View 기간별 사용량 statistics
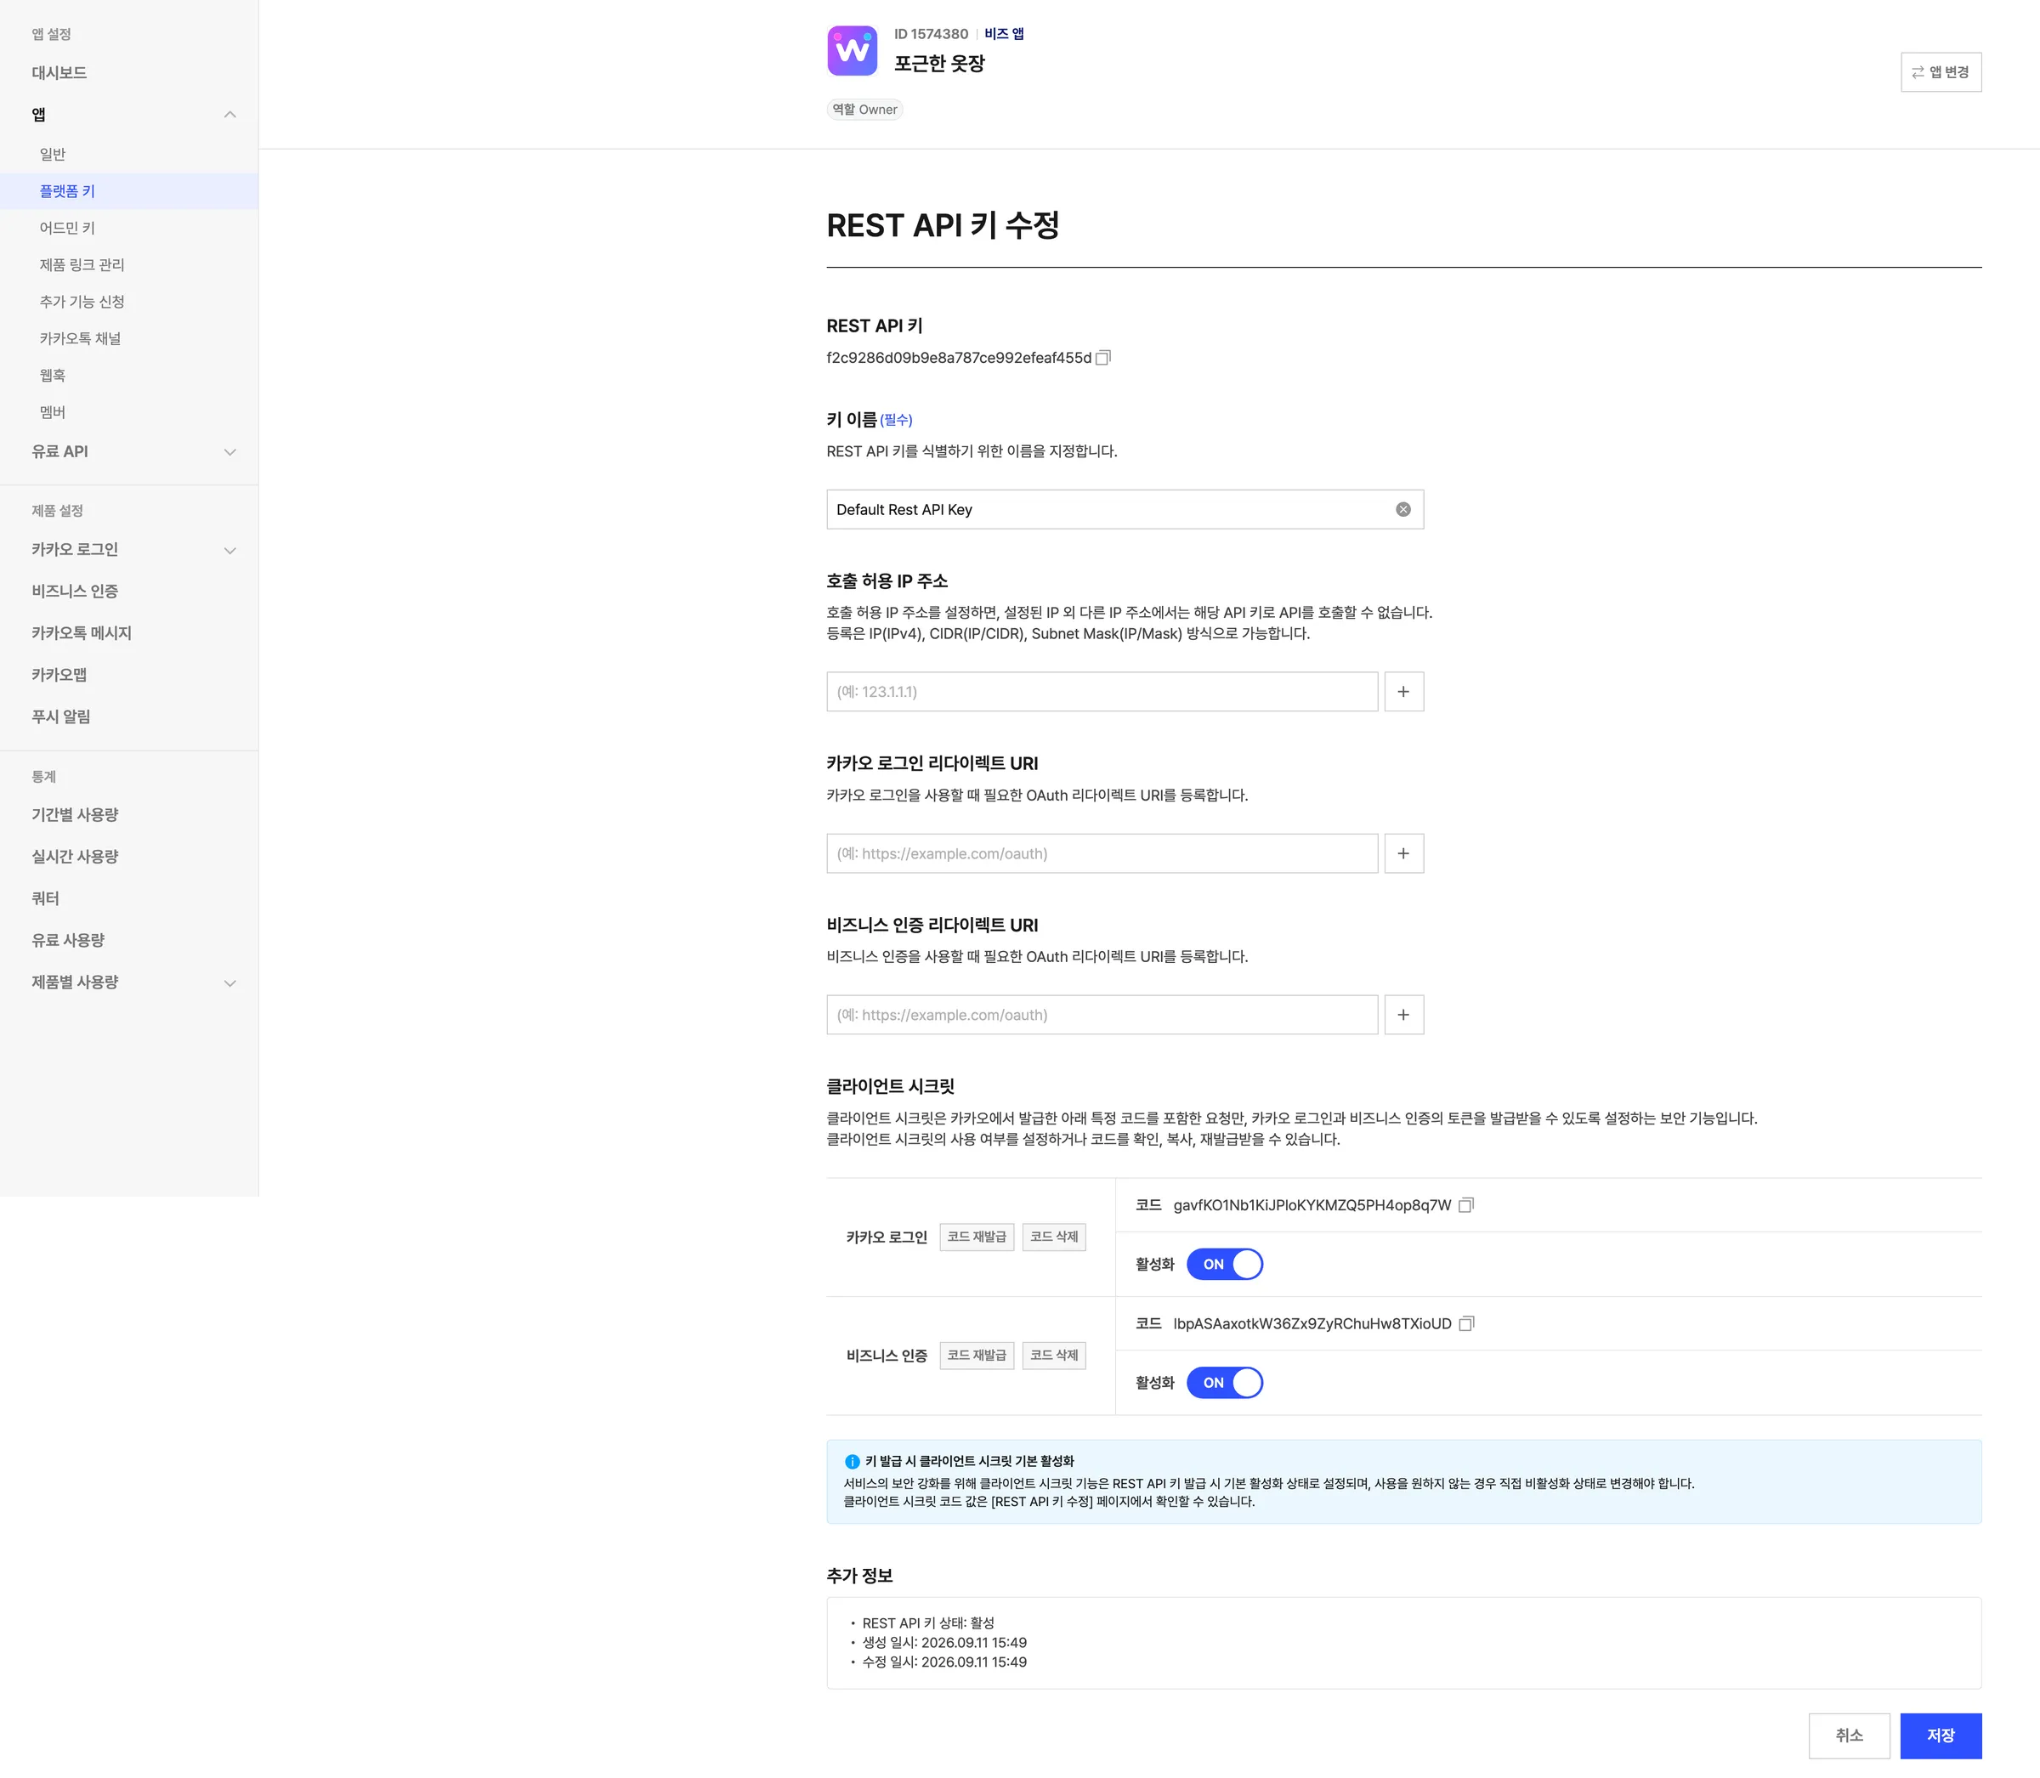The height and width of the screenshot is (1778, 2040). pos(76,814)
